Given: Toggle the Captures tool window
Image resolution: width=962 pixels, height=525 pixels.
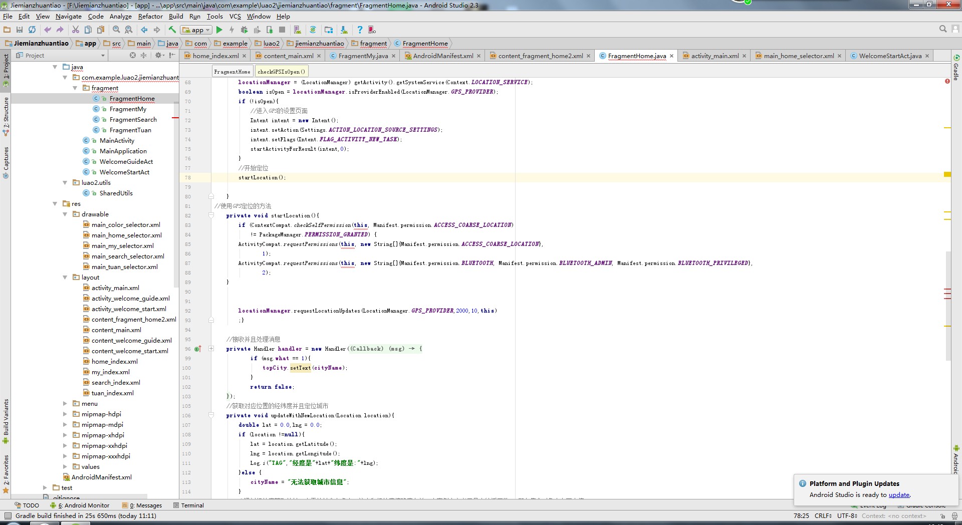Looking at the screenshot, I should [6, 162].
